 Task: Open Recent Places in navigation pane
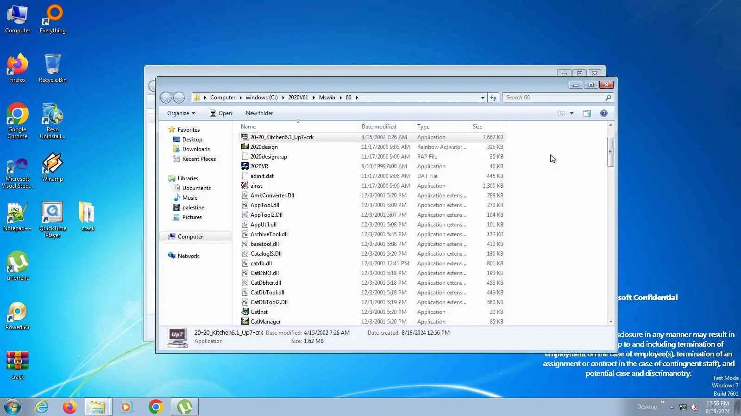(x=199, y=159)
